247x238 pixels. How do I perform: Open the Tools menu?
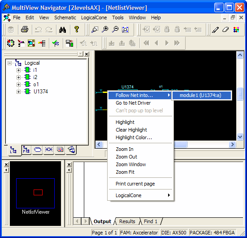117,18
